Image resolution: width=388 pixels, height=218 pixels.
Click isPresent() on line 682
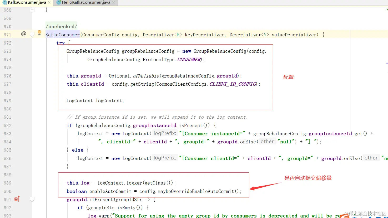click(194, 125)
